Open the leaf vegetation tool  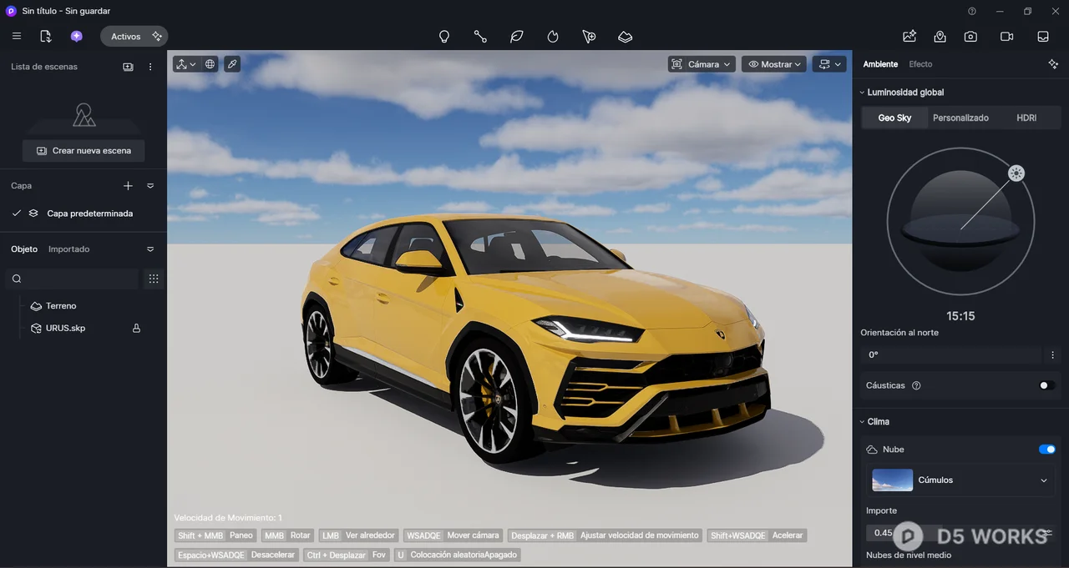pyautogui.click(x=517, y=37)
